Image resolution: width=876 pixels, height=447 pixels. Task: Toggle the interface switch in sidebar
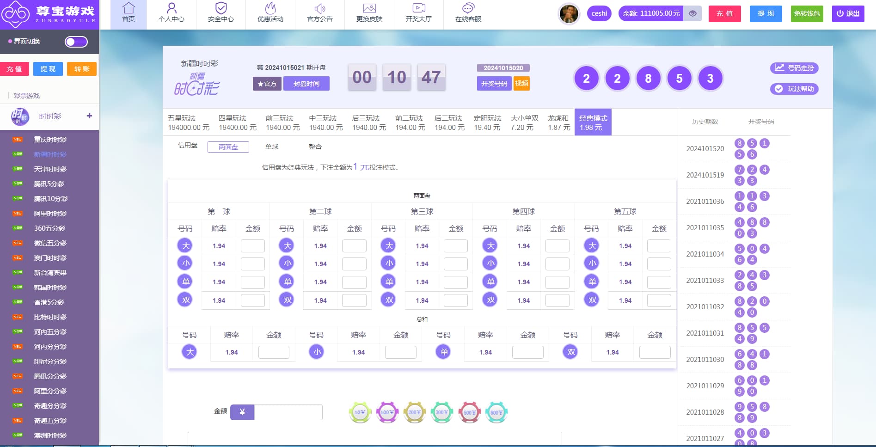coord(76,42)
